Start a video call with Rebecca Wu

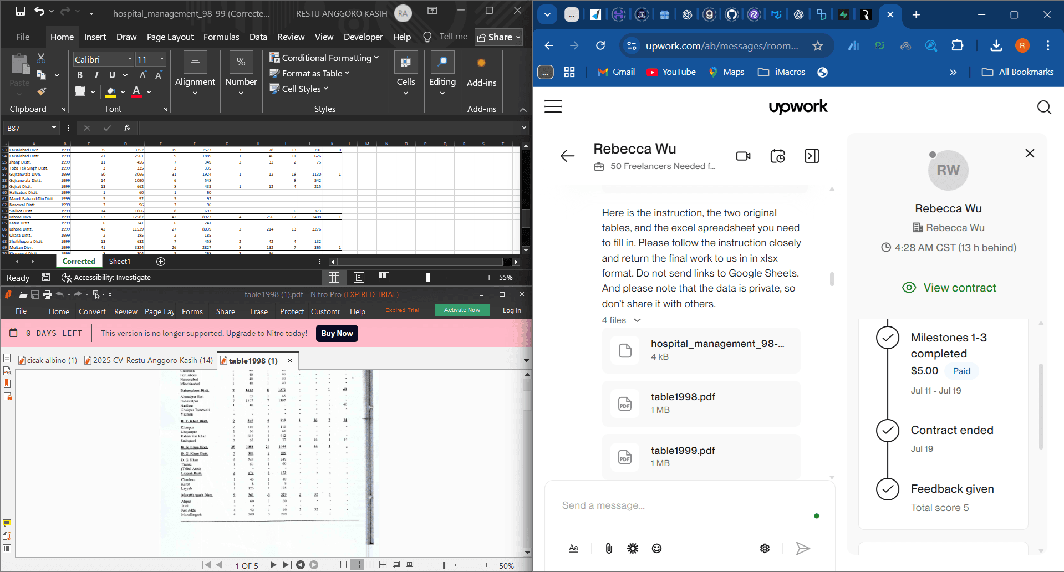pyautogui.click(x=743, y=156)
